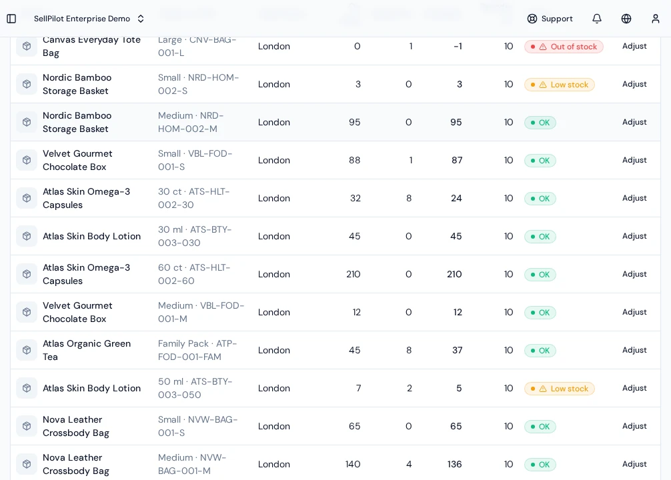Click package icon for Body Lotion 30 ml
This screenshot has width=671, height=480.
click(x=27, y=236)
